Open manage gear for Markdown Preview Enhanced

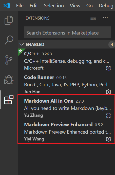pyautogui.click(x=108, y=139)
